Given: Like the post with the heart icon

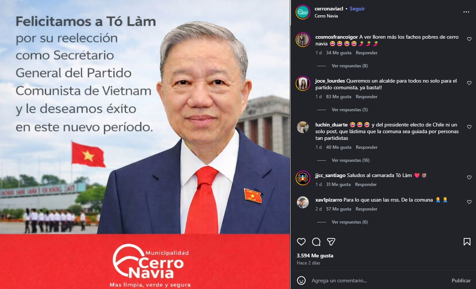Looking at the screenshot, I should coord(301,242).
